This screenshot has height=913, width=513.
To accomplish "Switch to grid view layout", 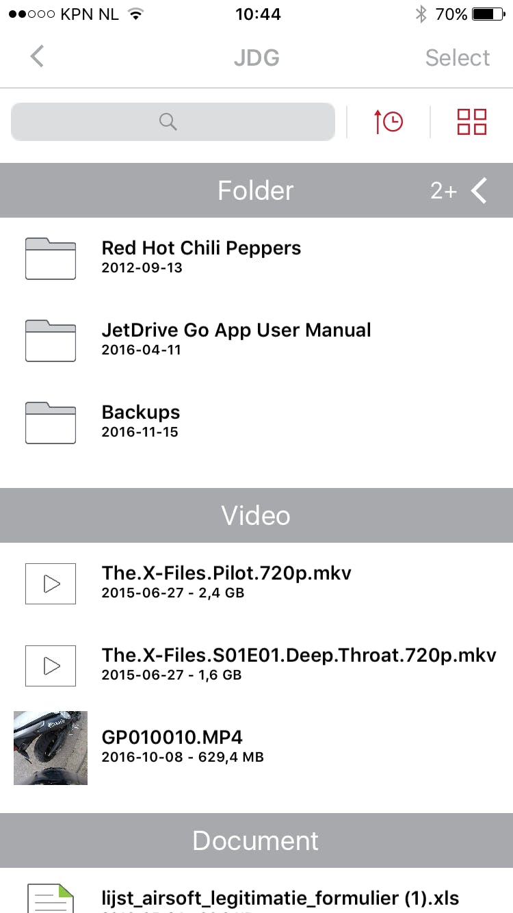I will [471, 122].
